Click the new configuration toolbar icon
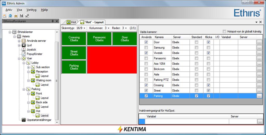 point(5,16)
